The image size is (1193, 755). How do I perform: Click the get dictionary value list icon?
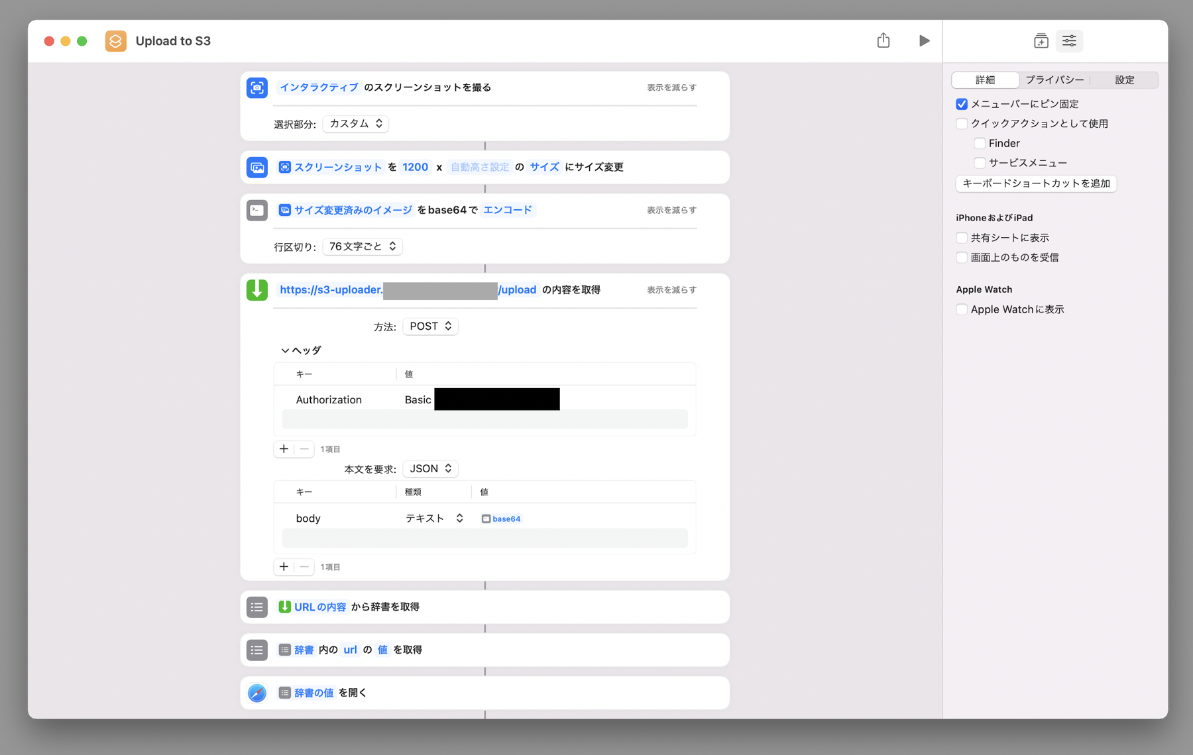point(257,650)
